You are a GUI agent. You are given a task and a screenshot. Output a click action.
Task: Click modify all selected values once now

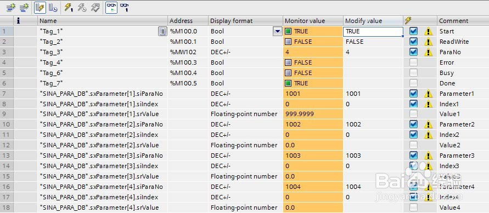(69, 7)
